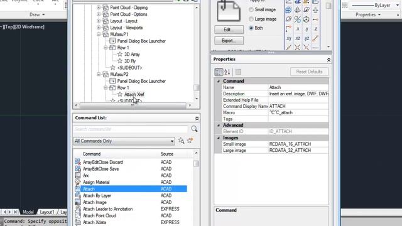Select the .z point filter icon
Image resolution: width=402 pixels, height=226 pixels.
pyautogui.click(x=315, y=29)
